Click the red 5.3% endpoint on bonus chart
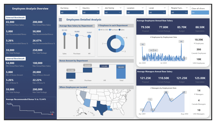The image size is (216, 124). coord(52,114)
